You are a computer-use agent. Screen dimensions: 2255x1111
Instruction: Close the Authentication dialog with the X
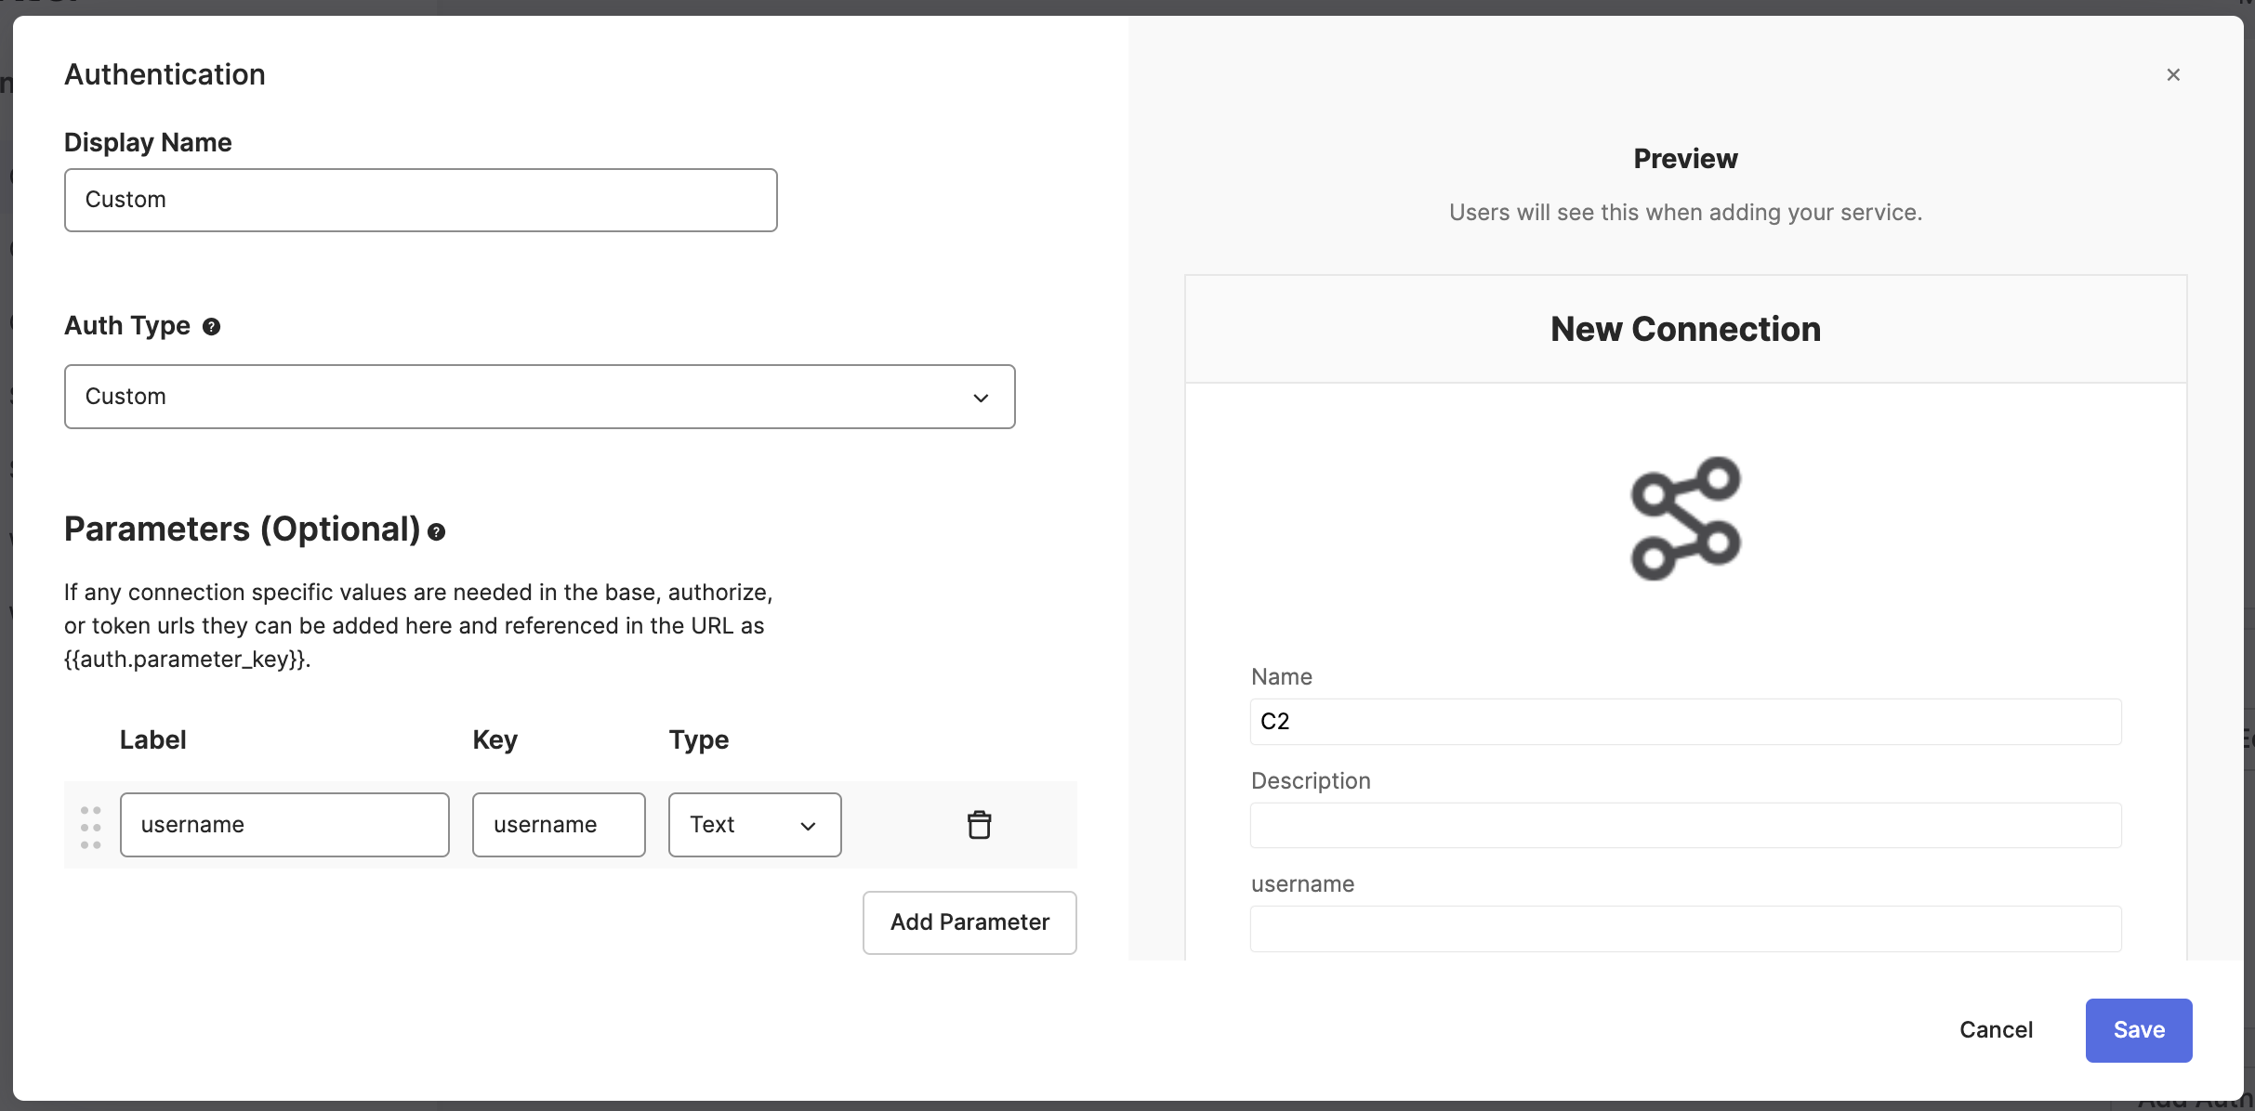click(2172, 75)
